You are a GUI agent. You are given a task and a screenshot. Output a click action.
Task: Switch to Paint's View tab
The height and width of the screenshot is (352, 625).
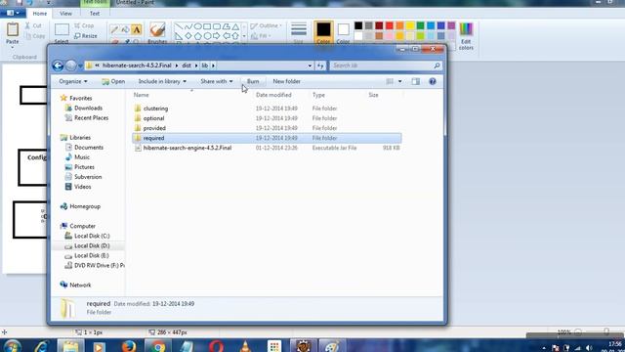tap(65, 13)
